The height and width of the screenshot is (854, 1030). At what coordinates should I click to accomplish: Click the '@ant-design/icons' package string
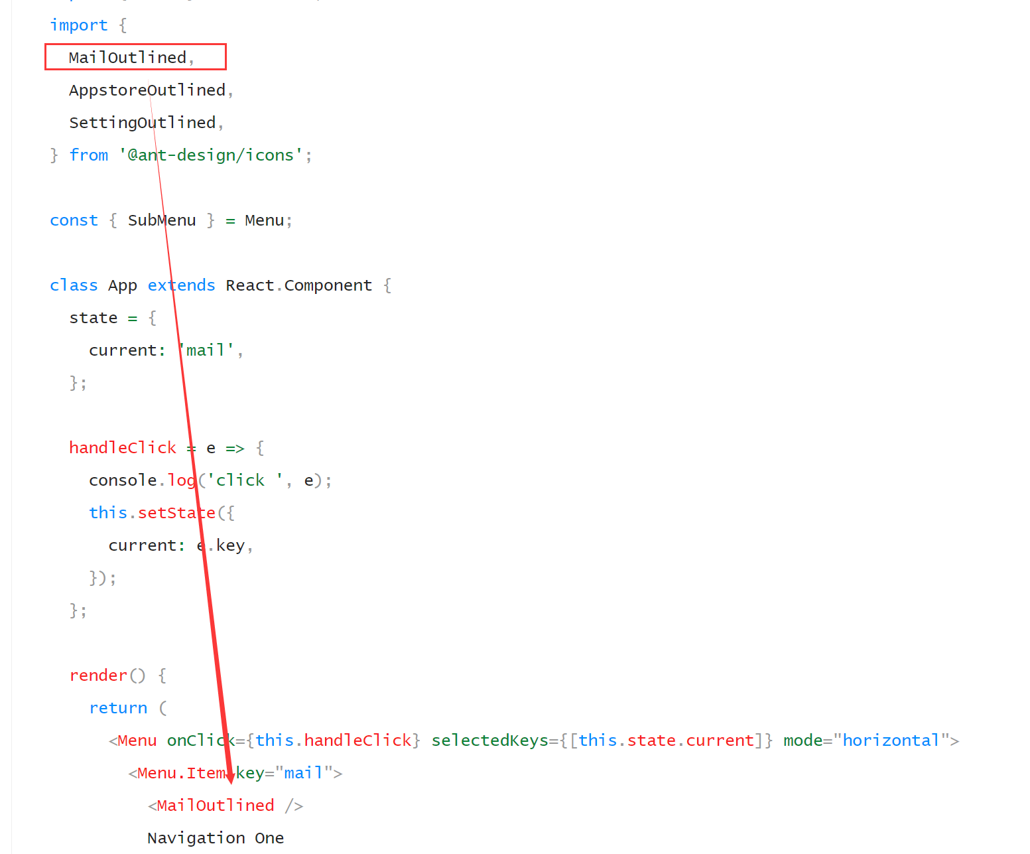211,155
